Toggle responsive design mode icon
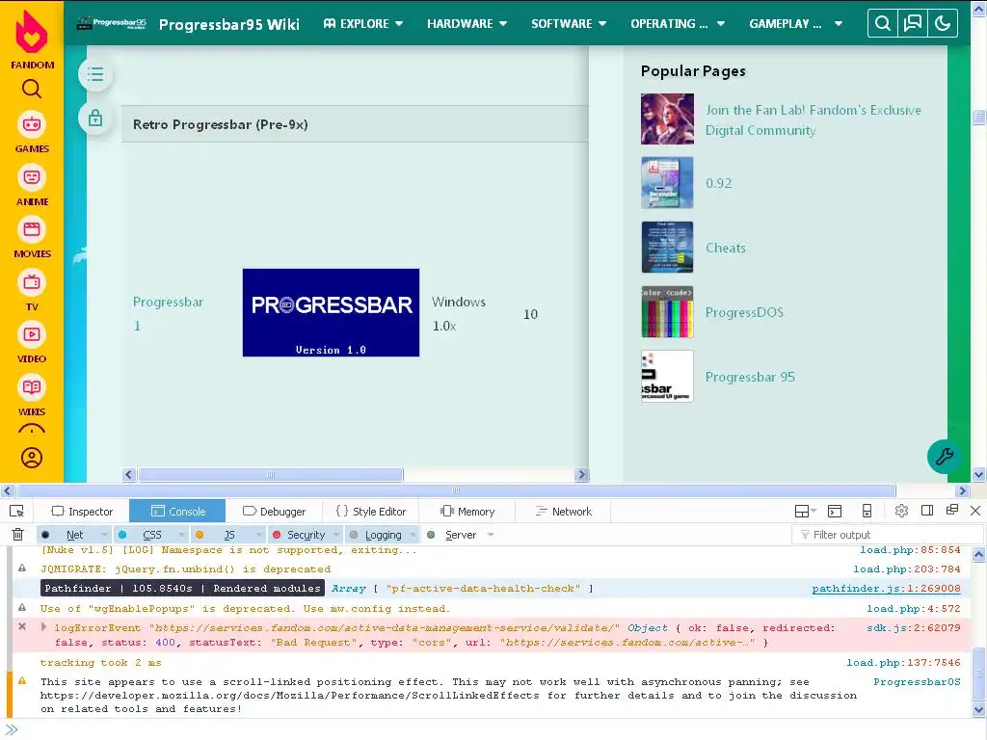This screenshot has width=987, height=740. click(x=867, y=511)
